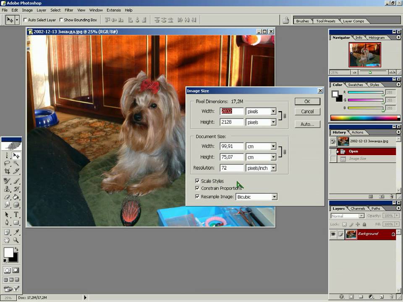Select the History Brush tool
403x302 pixels.
coord(16,189)
